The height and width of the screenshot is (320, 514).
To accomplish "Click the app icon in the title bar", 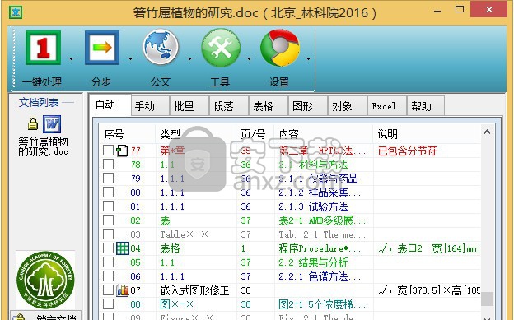I will pos(16,13).
